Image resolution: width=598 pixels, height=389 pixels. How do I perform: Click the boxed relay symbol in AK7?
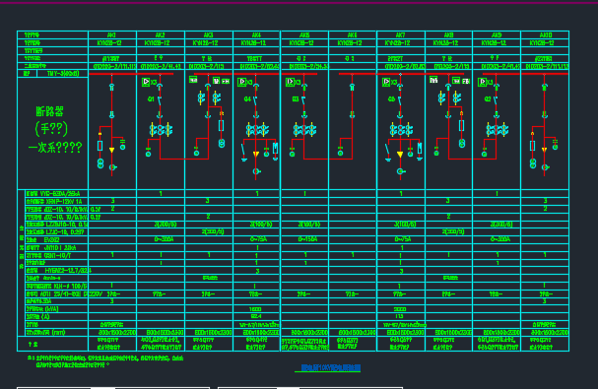(386, 82)
